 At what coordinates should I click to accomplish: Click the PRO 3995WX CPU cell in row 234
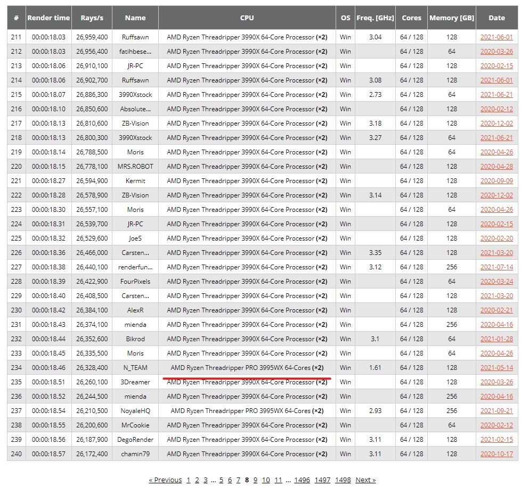[x=247, y=368]
